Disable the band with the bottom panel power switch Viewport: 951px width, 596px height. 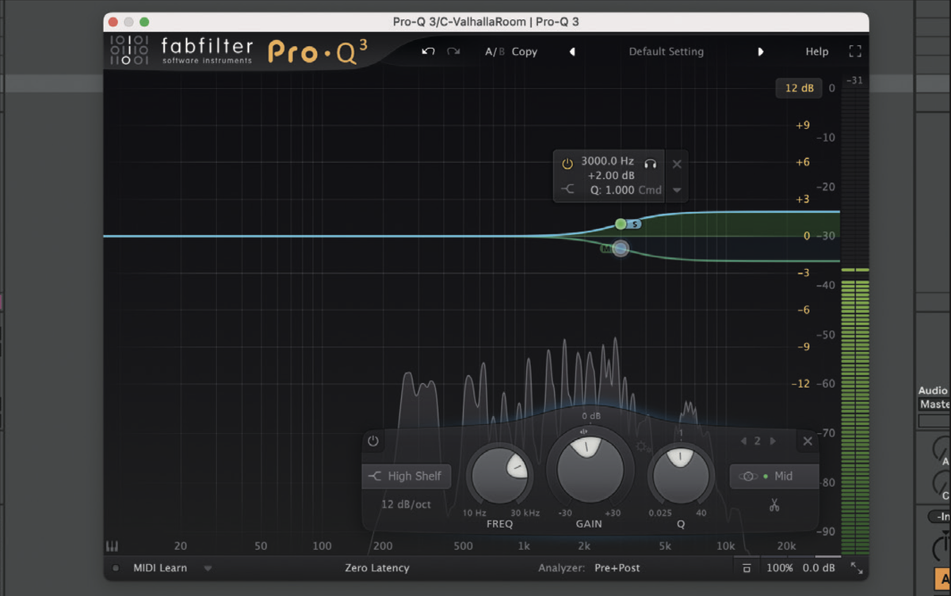[372, 441]
